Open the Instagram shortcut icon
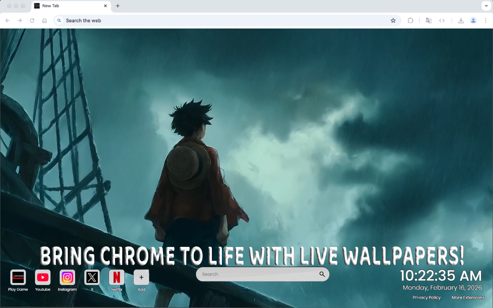 [67, 277]
